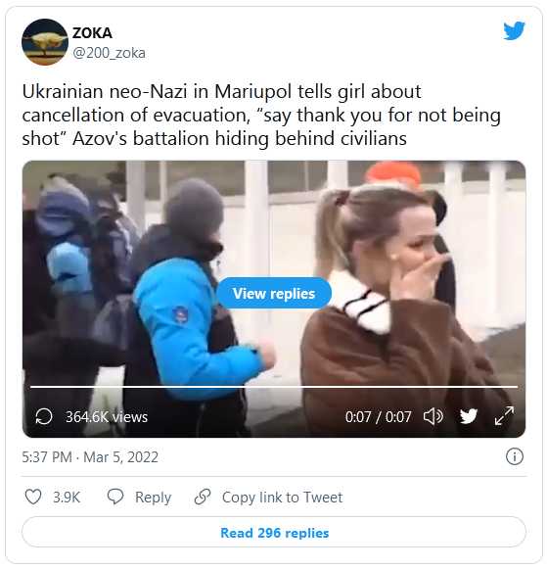Screen dimensions: 547x570
Task: Open ZOKA's profile avatar
Action: pyautogui.click(x=45, y=42)
